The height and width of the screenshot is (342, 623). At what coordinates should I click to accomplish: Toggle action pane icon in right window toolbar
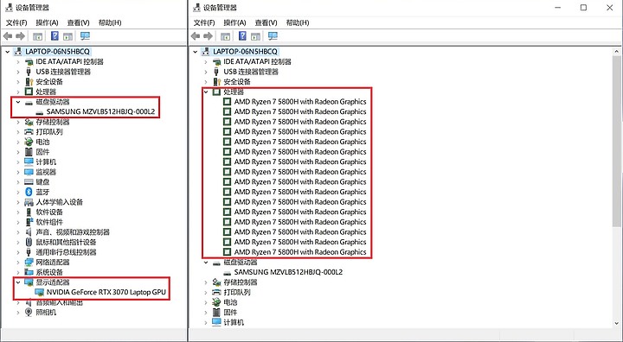(x=255, y=36)
